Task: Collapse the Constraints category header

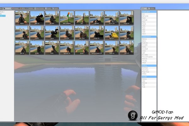Action: (x=149, y=12)
